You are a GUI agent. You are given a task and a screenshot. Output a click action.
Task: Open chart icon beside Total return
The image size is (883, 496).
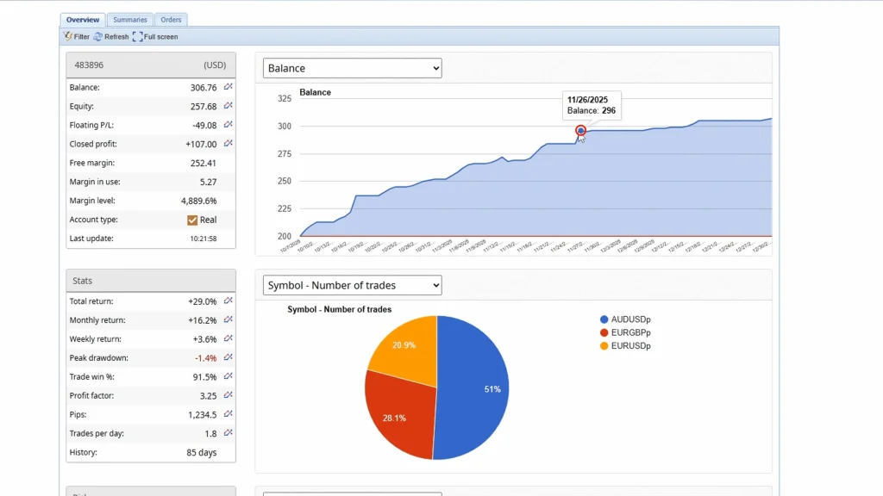pyautogui.click(x=229, y=301)
